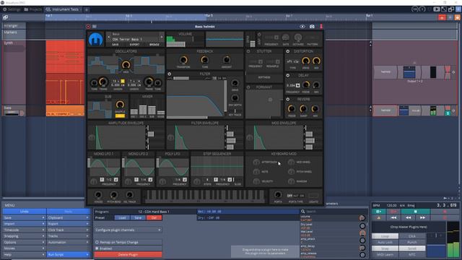Click the red pin icon in plugin title bar

pyautogui.click(x=321, y=27)
